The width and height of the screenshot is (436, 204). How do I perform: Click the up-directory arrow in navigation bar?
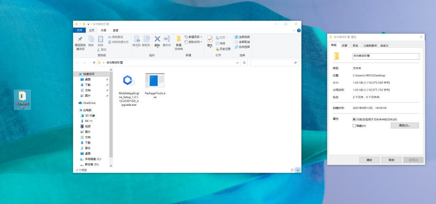point(94,63)
